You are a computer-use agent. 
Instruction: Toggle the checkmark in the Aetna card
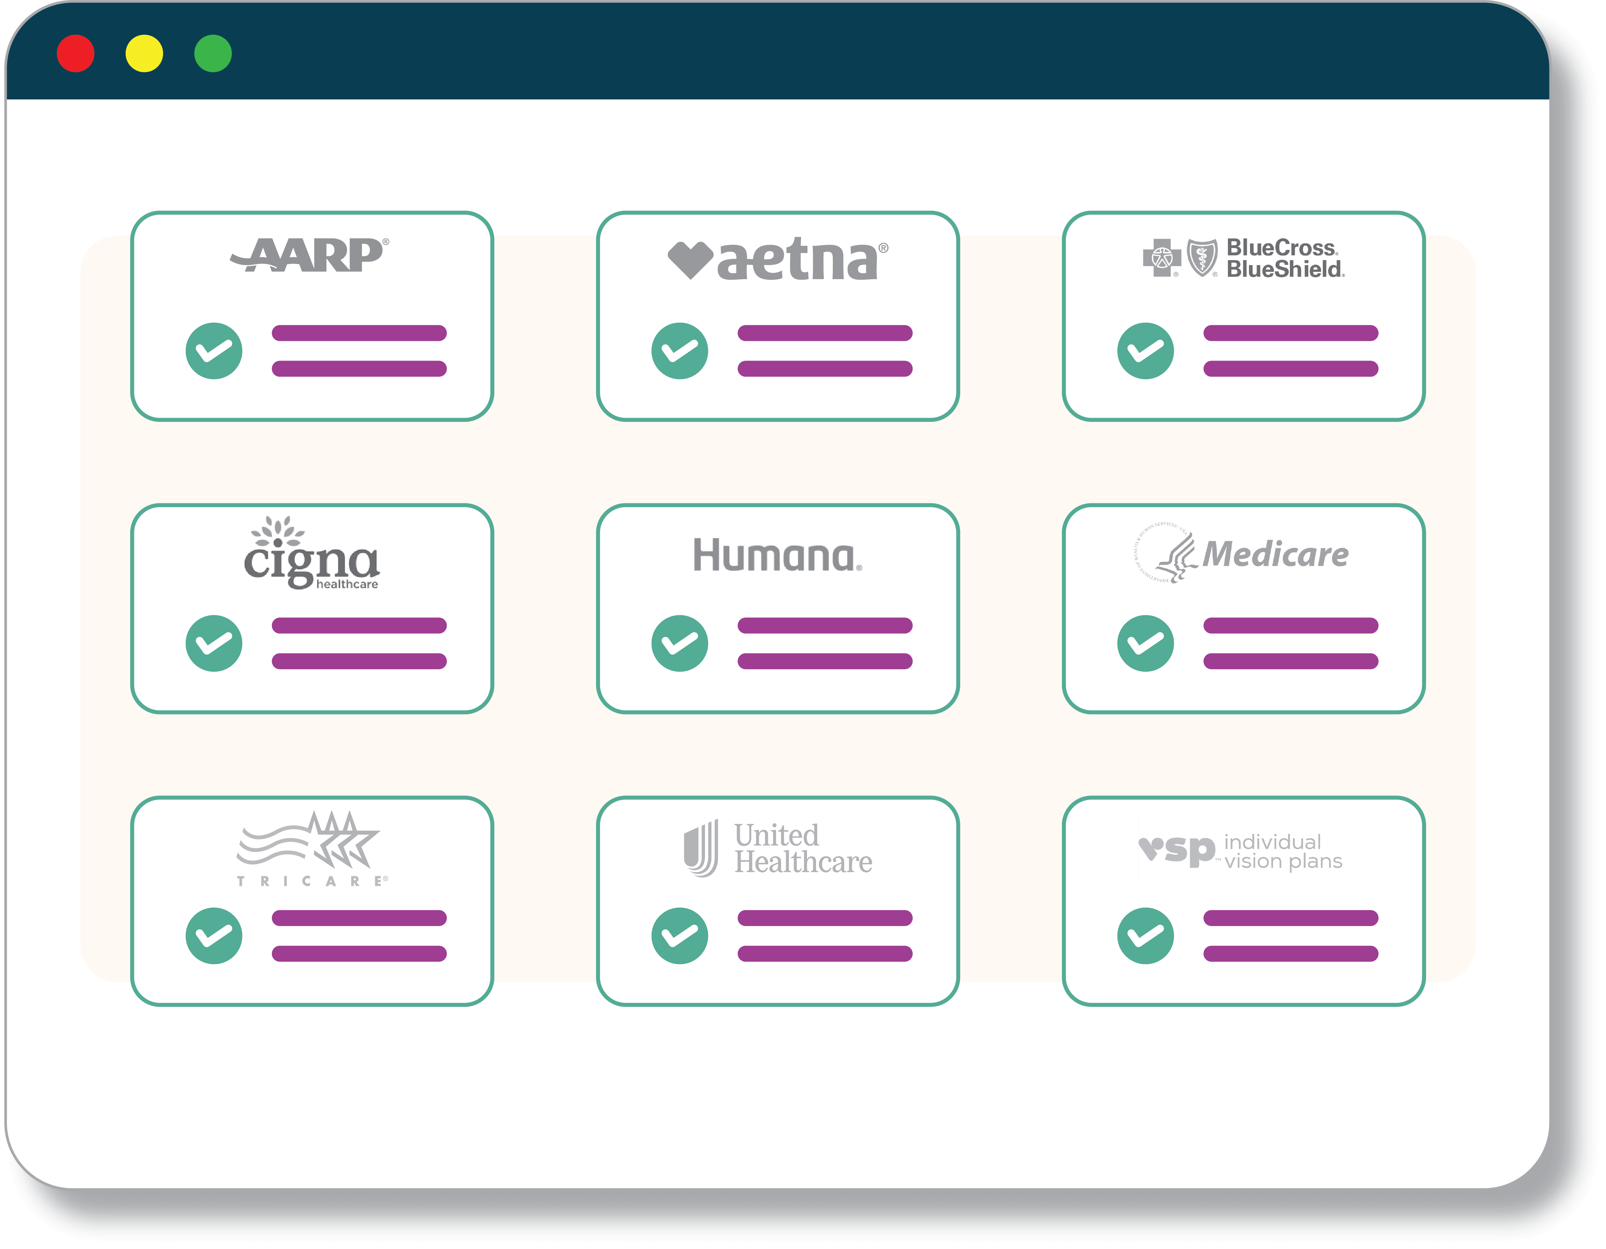click(x=680, y=351)
